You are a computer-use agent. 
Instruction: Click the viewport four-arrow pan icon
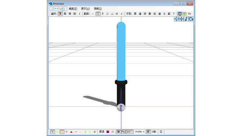[181, 19]
